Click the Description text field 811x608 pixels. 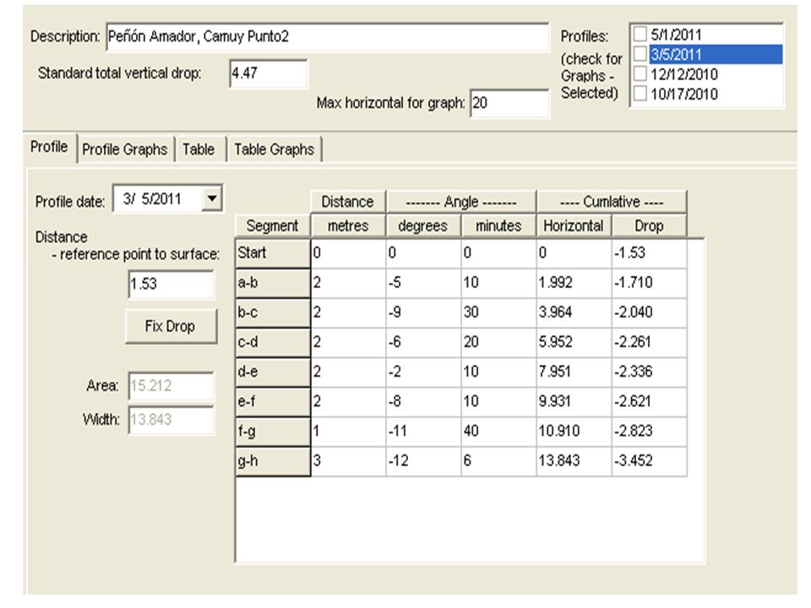(x=328, y=36)
